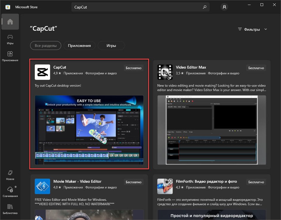Maximize the Microsoft Store window

coord(262,5)
